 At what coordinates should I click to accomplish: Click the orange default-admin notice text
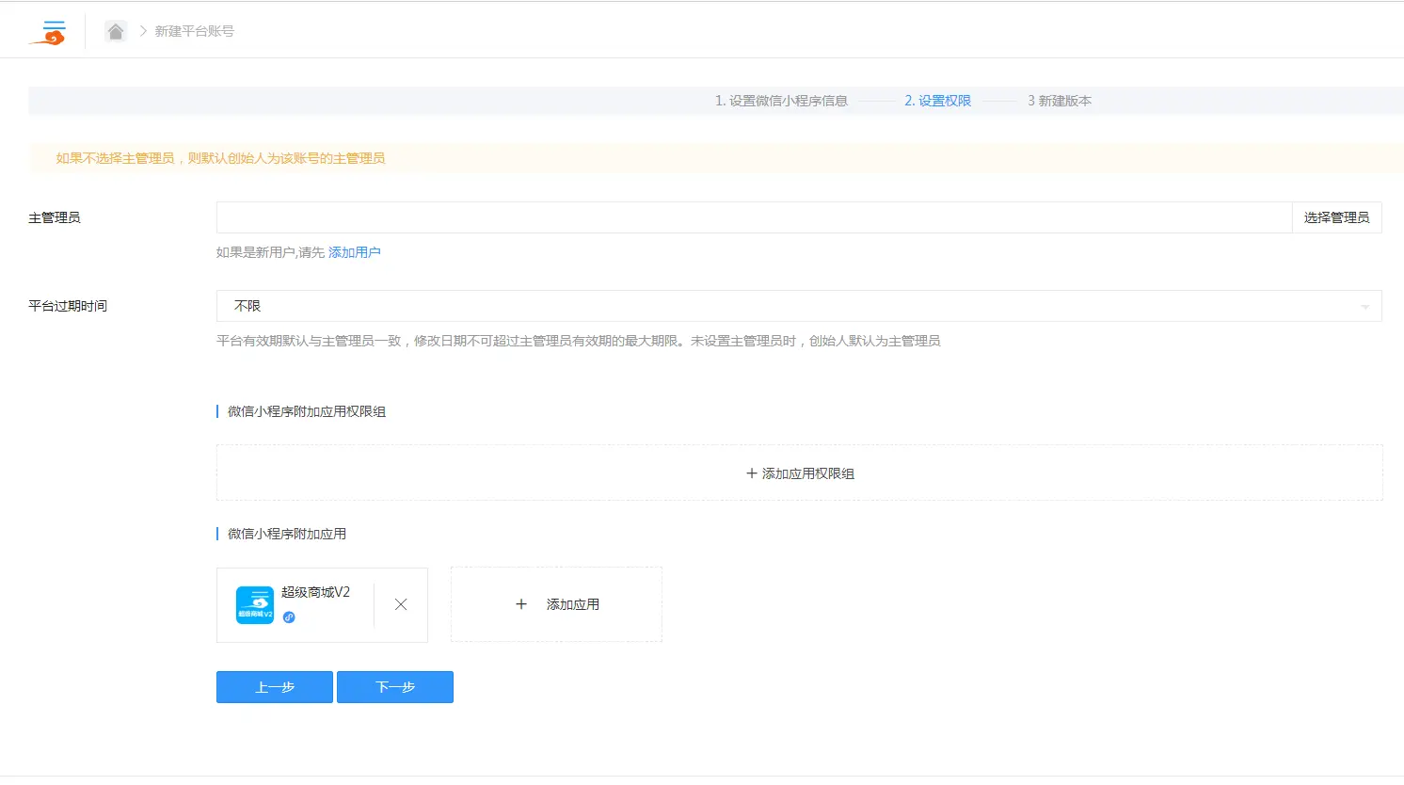pos(220,158)
